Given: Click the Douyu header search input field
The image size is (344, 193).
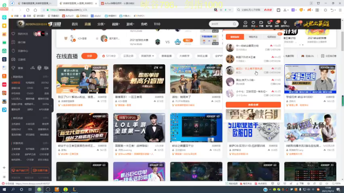Looking at the screenshot, I should [221, 24].
